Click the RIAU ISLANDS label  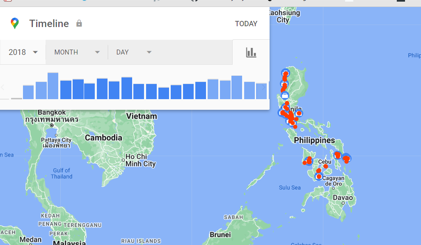[x=141, y=241]
